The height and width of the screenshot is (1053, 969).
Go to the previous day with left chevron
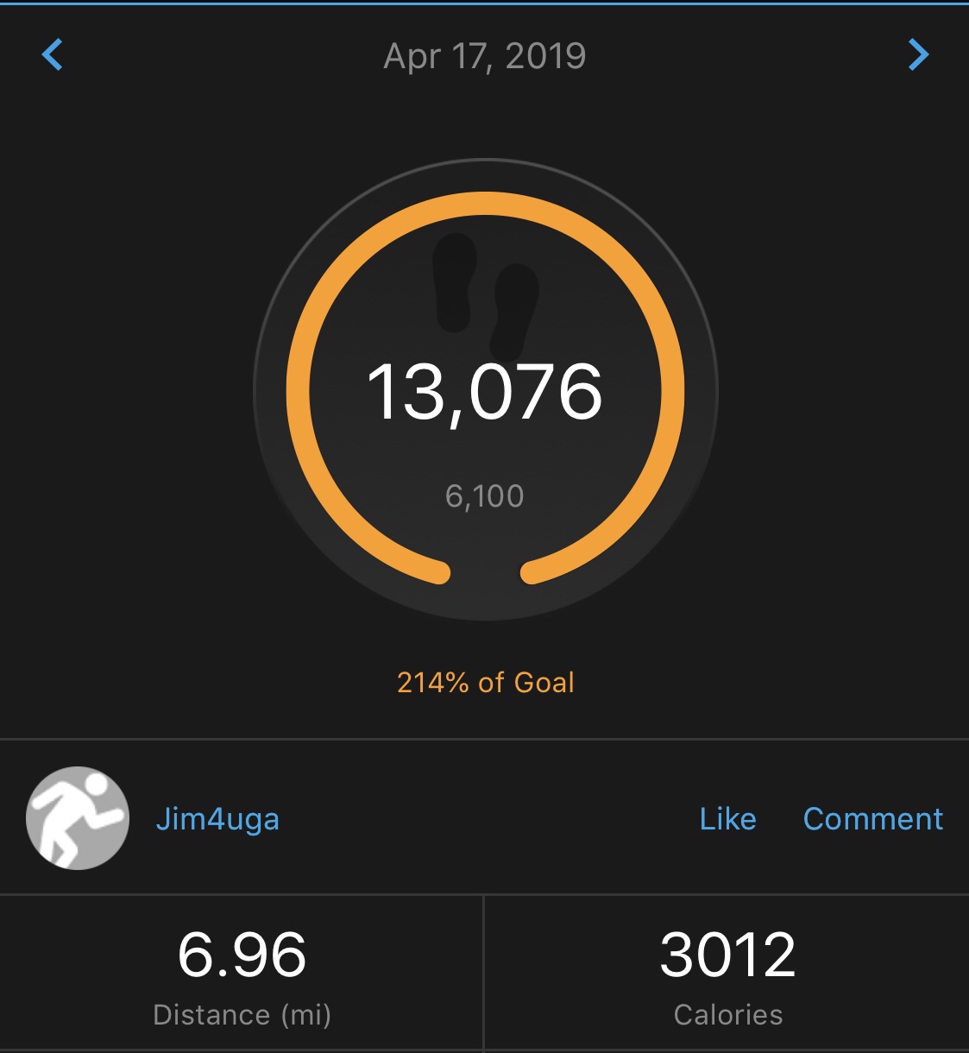pyautogui.click(x=53, y=55)
